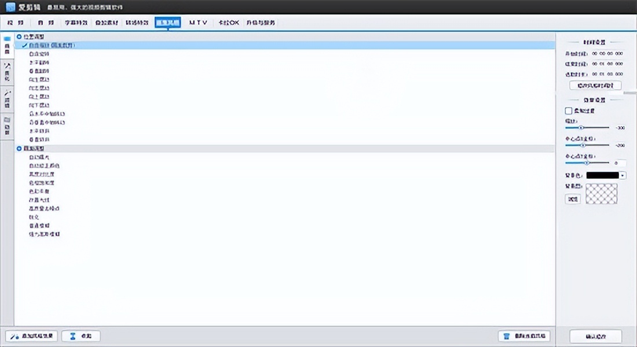Click the 开始时间 time field

[x=607, y=54]
